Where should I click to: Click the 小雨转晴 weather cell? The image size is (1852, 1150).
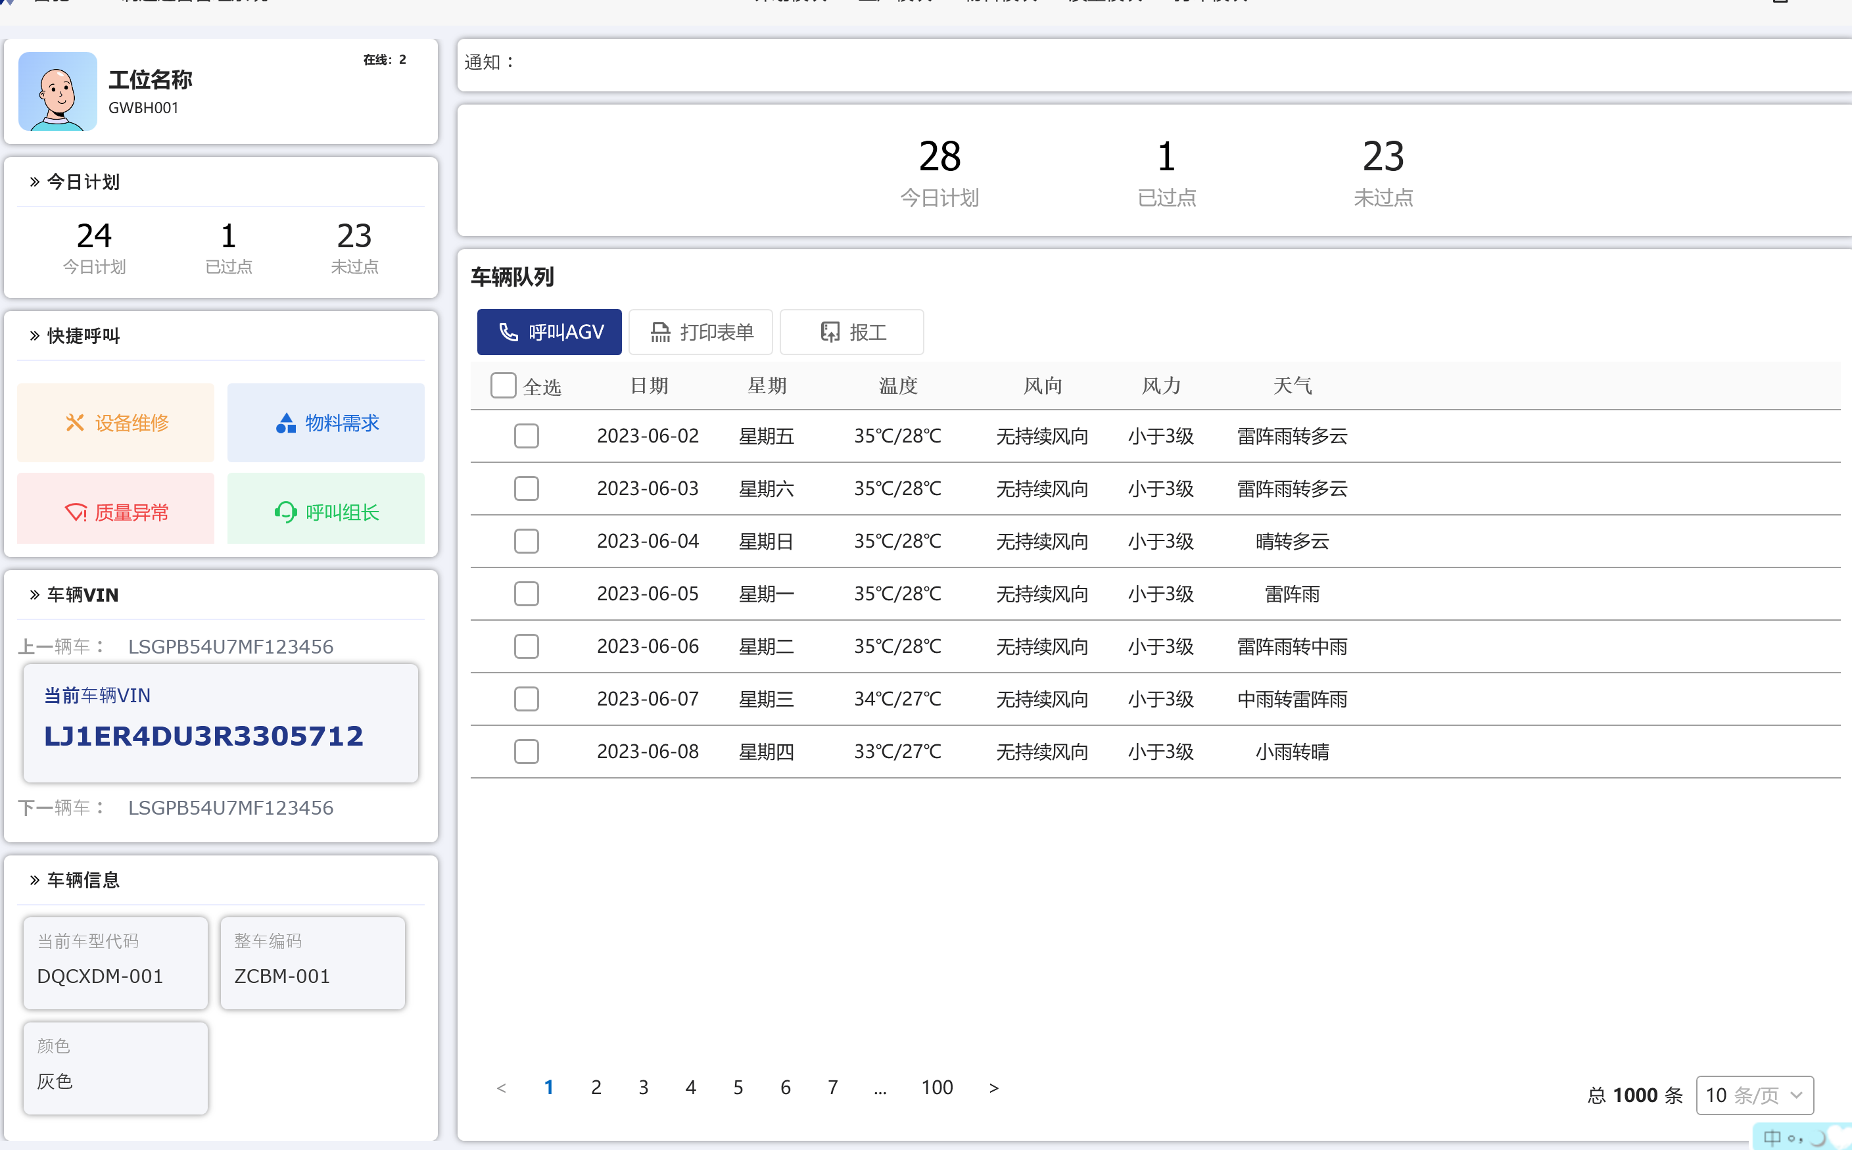point(1293,752)
